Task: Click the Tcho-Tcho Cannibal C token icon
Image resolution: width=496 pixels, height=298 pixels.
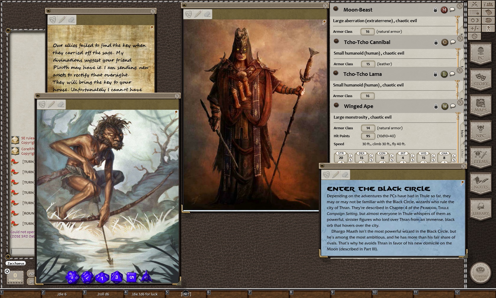Action: (445, 42)
